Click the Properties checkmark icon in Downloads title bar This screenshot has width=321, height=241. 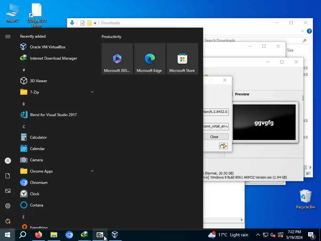(82, 23)
